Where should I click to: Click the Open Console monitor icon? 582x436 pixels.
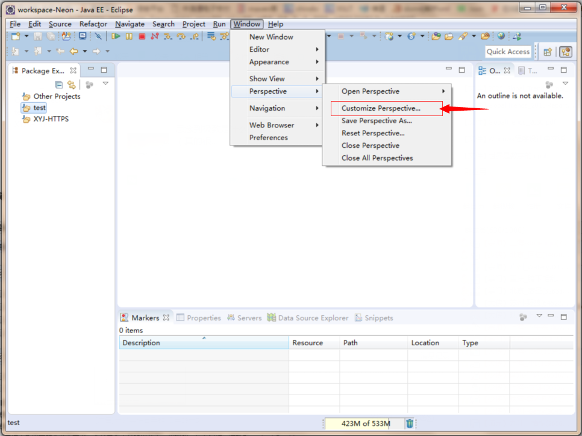point(83,36)
